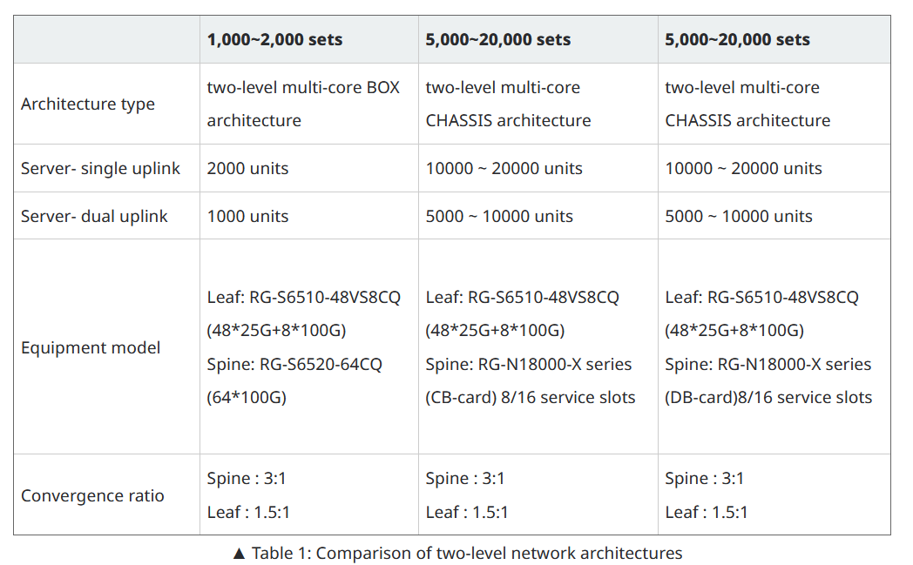Select the "2000 units" cell
Image resolution: width=913 pixels, height=565 pixels.
tap(247, 168)
